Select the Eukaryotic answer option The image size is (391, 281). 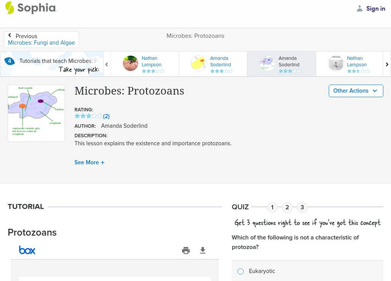click(240, 271)
